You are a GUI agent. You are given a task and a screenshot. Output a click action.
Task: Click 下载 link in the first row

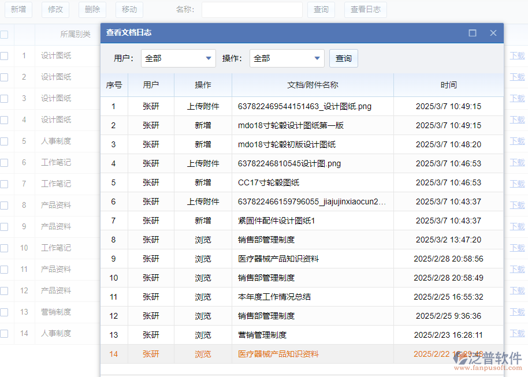[517, 56]
